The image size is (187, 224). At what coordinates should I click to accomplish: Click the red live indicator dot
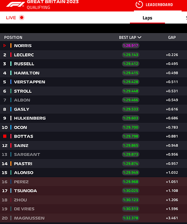pos(22,17)
